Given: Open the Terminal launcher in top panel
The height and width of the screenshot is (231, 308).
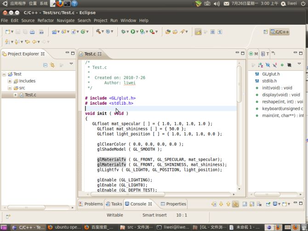Looking at the screenshot, I should 67,4.
